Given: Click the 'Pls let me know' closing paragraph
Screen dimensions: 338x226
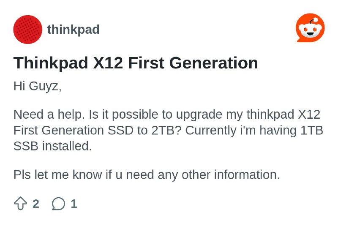Looking at the screenshot, I should (x=147, y=175).
